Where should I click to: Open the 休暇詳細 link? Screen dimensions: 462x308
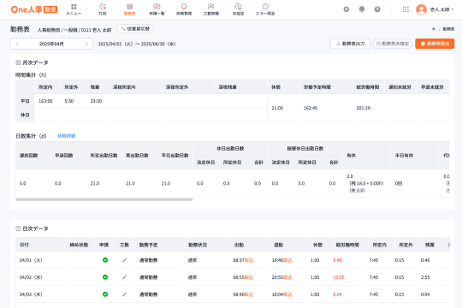66,136
